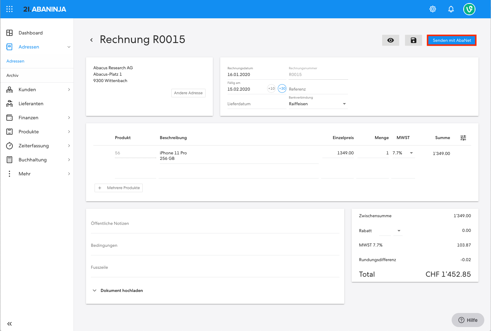Open settings via the gear icon
Screen dimensions: 491x331
click(x=432, y=9)
